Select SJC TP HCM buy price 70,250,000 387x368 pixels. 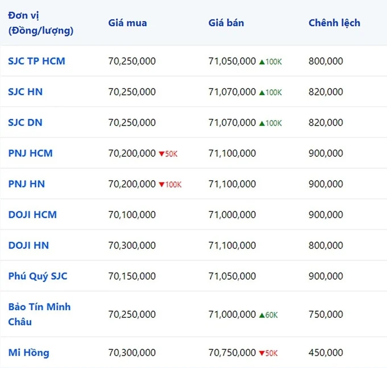point(132,61)
